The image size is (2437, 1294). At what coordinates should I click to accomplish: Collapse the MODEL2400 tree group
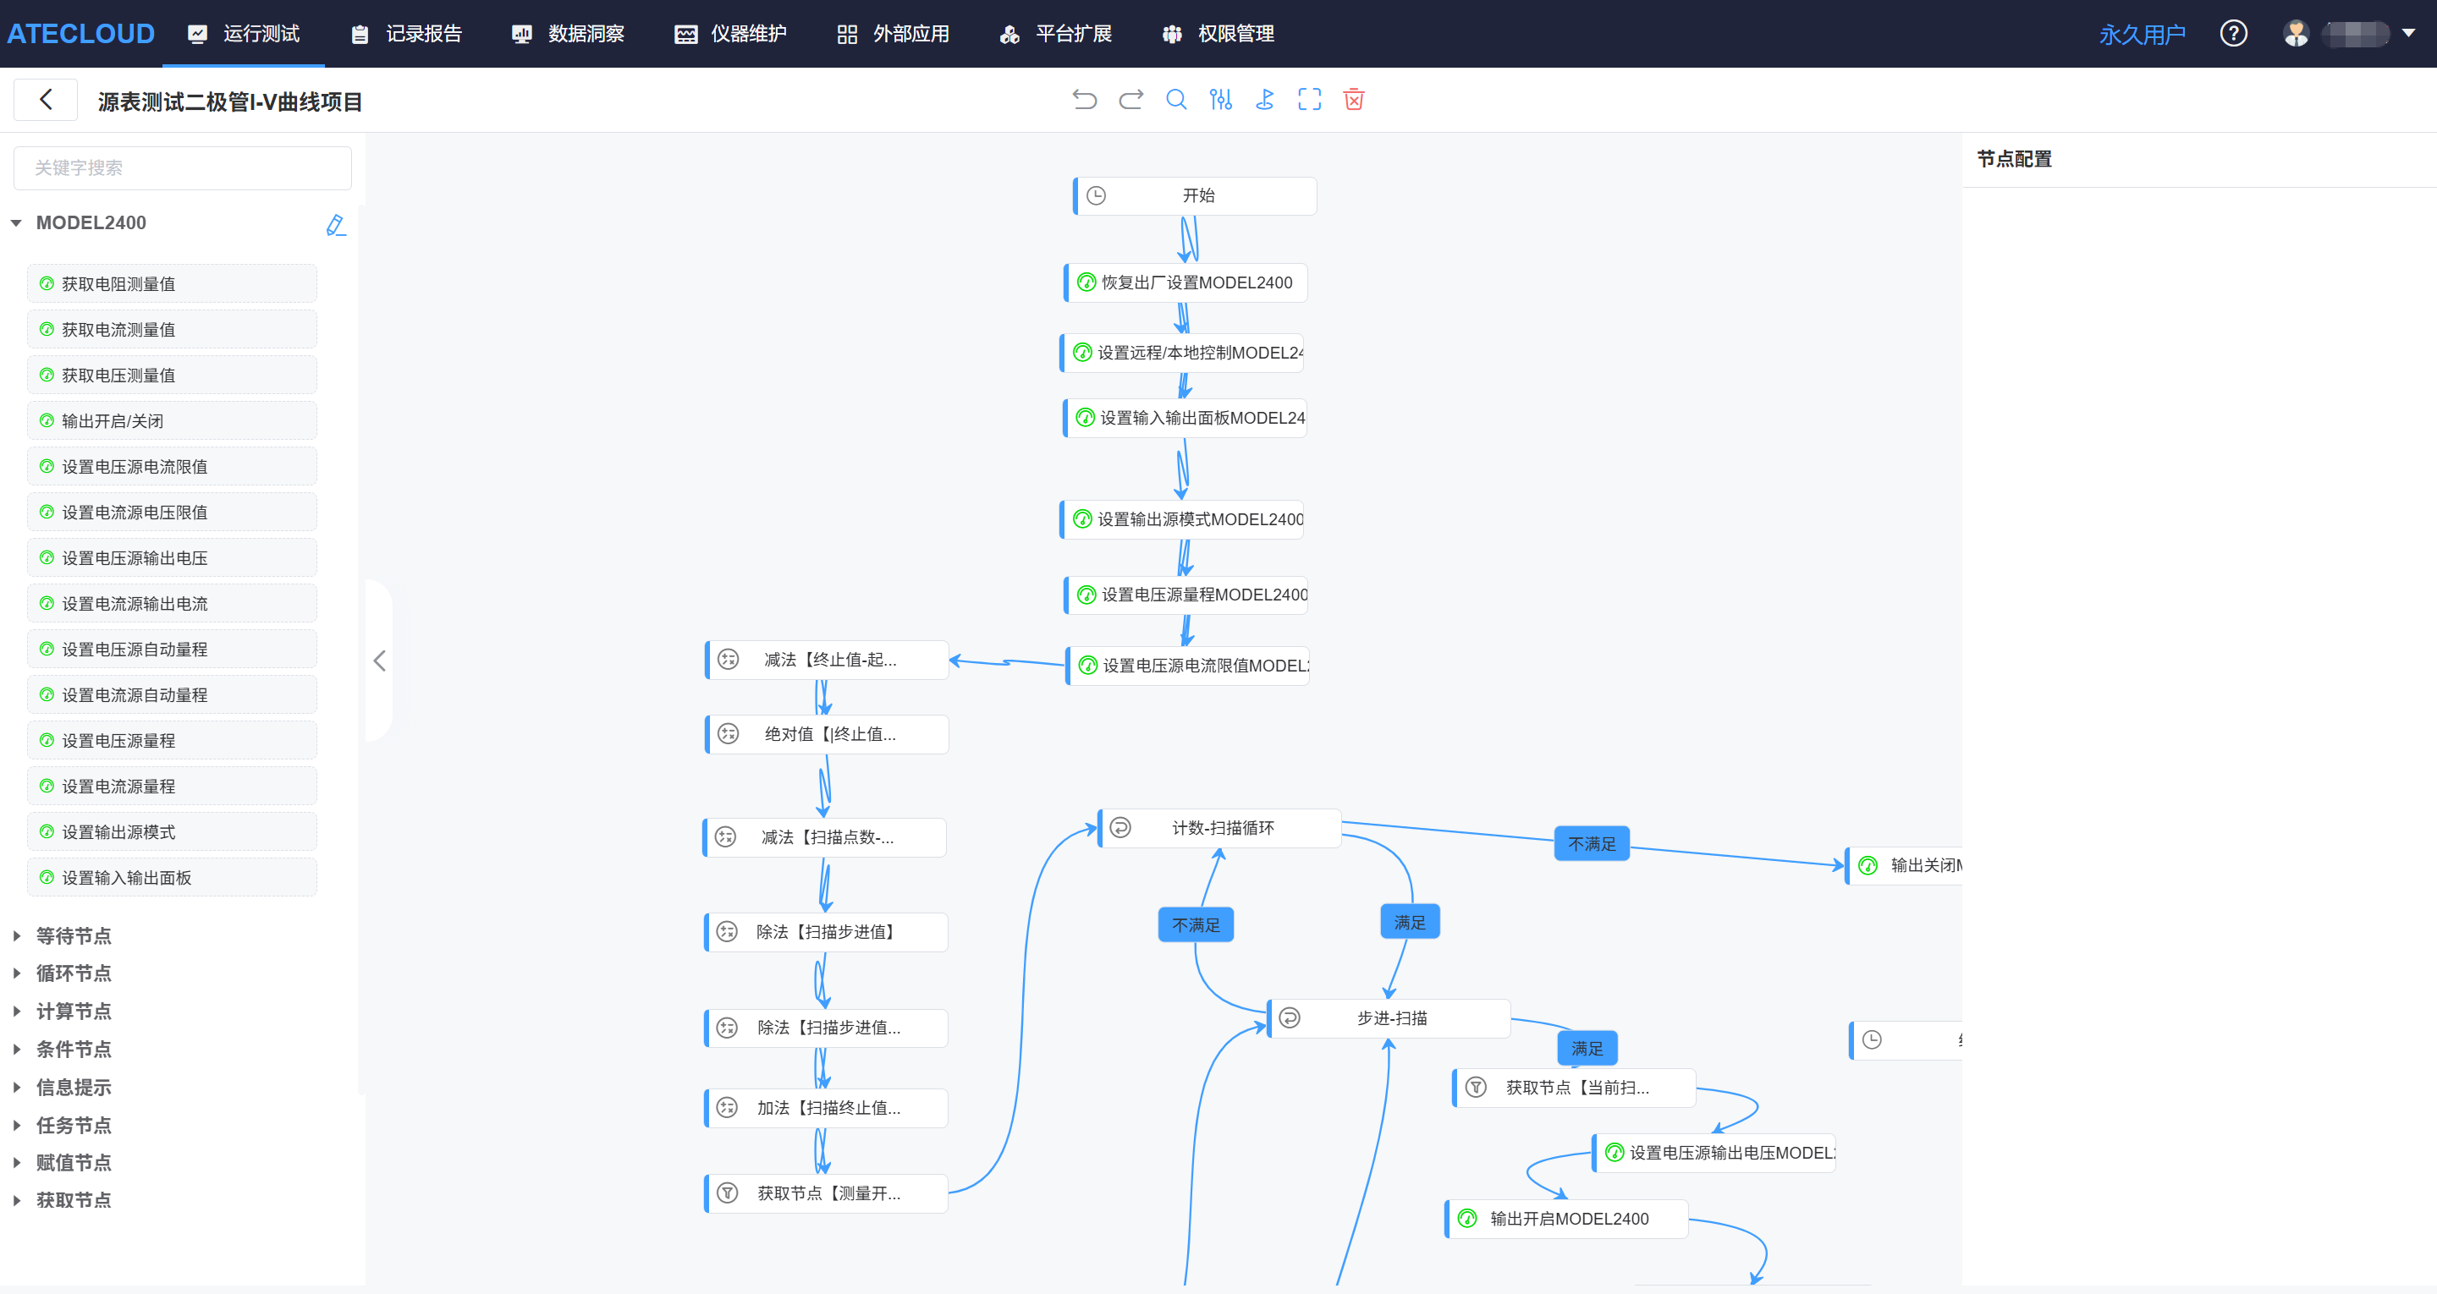[x=16, y=223]
